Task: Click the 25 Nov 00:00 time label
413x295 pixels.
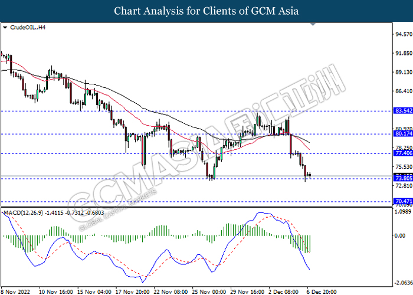Action: 209,292
